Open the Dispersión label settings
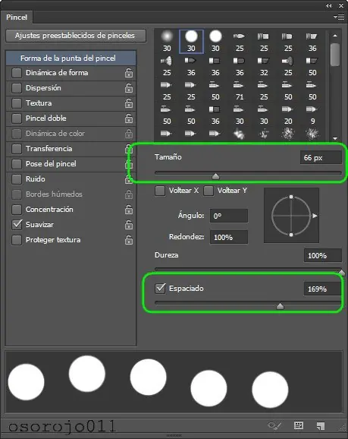Viewport: 348px width, 439px height. coord(43,88)
